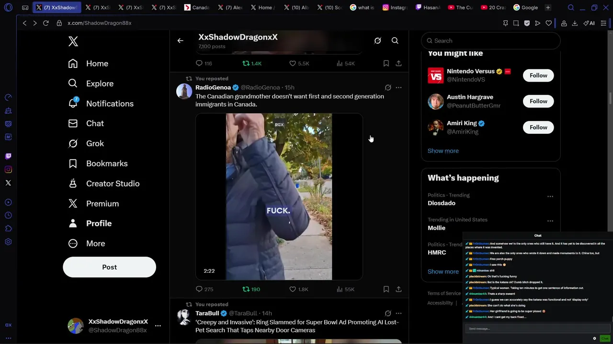Go to Explore in X sidebar
The width and height of the screenshot is (613, 344).
click(91, 84)
